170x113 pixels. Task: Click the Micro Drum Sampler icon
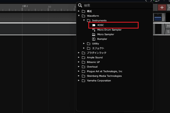coord(93,30)
